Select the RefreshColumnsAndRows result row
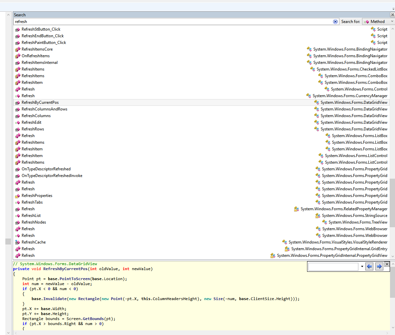The height and width of the screenshot is (335, 395). pyautogui.click(x=44, y=109)
